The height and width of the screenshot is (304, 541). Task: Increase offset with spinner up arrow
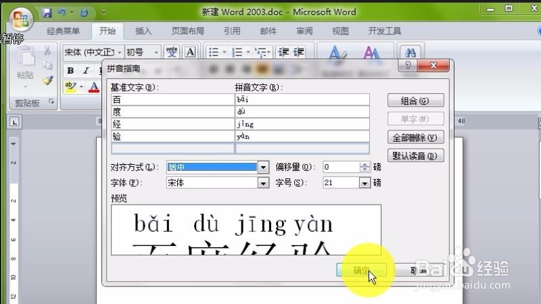pos(364,165)
